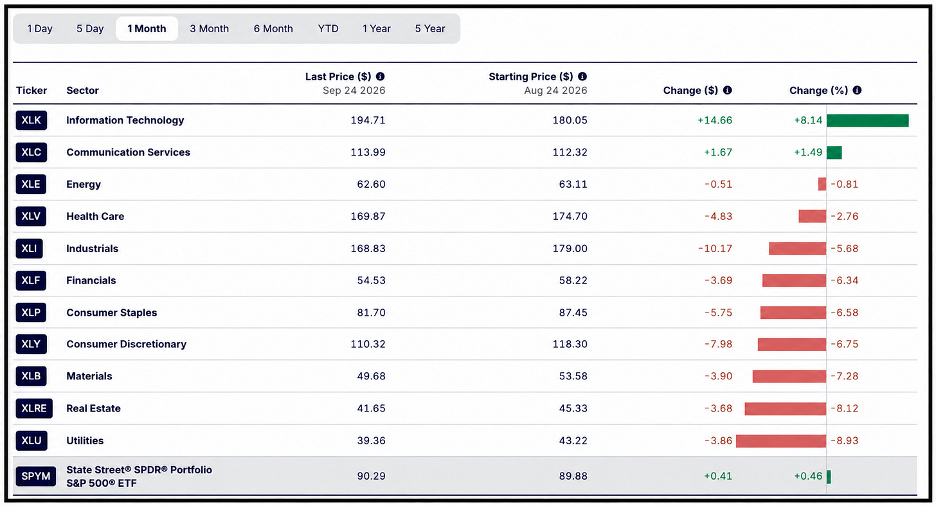Screen dimensions: 936x506
Task: Switch to the 5 Year view
Action: pos(430,29)
